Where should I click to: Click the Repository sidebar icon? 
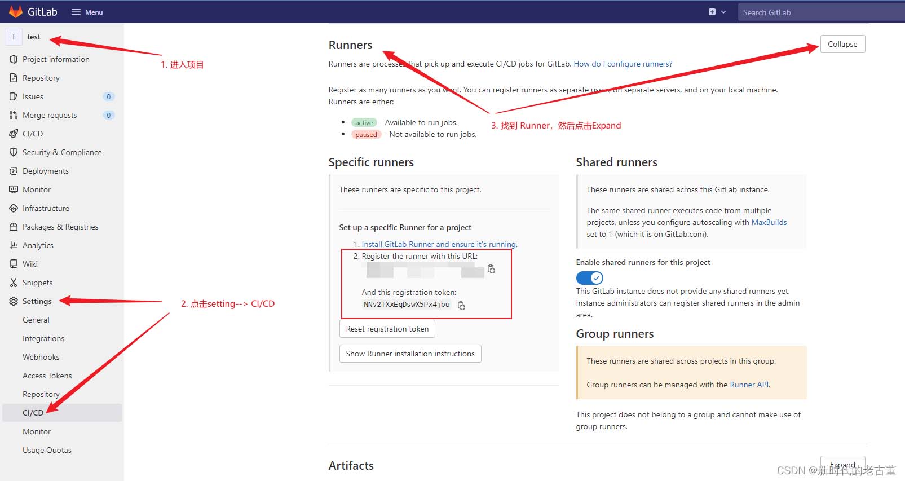tap(14, 78)
